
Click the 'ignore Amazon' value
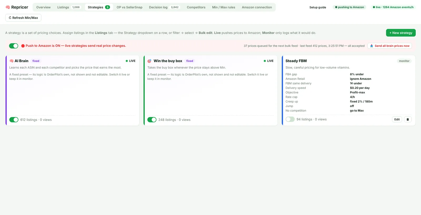pyautogui.click(x=360, y=79)
